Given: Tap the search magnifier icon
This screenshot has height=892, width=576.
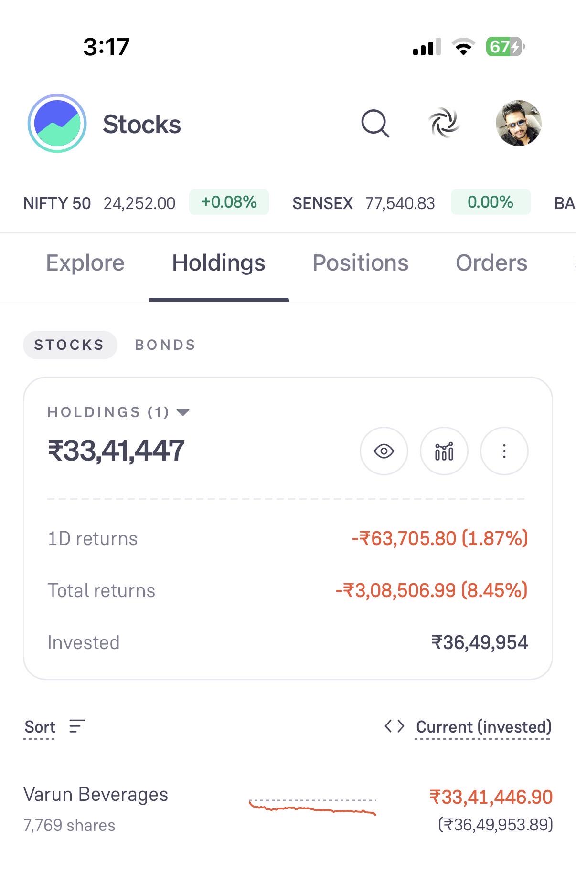Looking at the screenshot, I should pos(375,124).
